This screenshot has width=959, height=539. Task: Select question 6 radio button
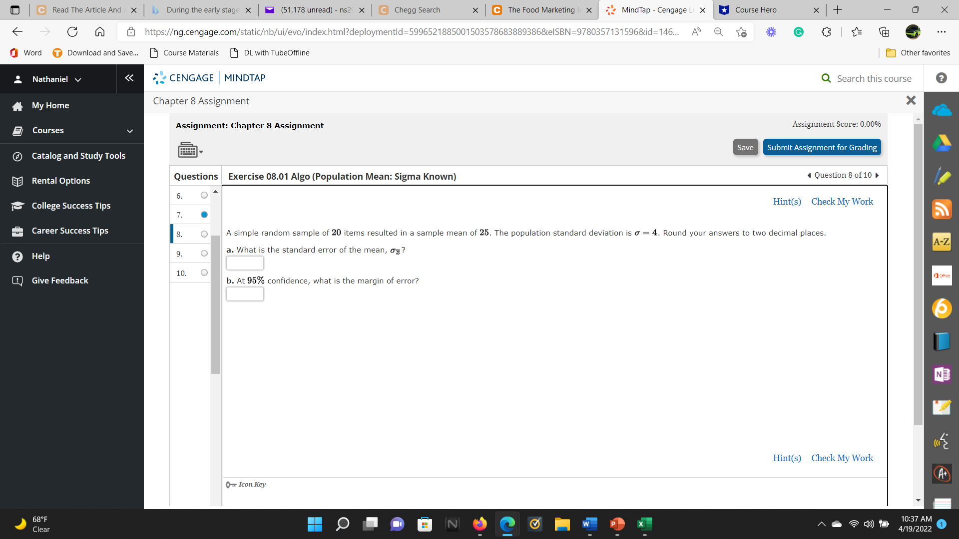(204, 195)
